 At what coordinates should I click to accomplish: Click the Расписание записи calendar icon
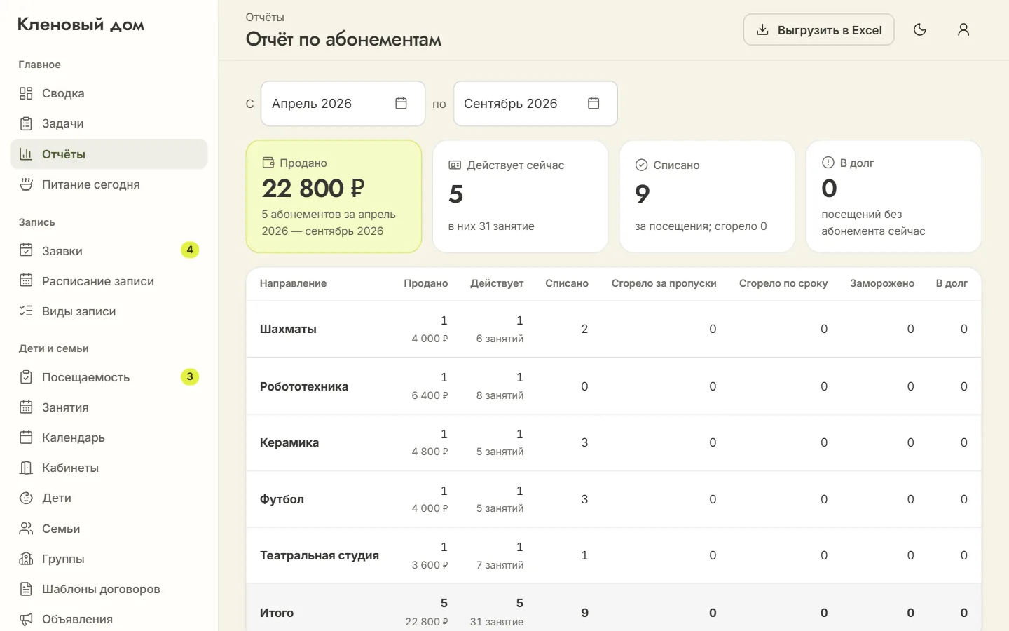[26, 280]
